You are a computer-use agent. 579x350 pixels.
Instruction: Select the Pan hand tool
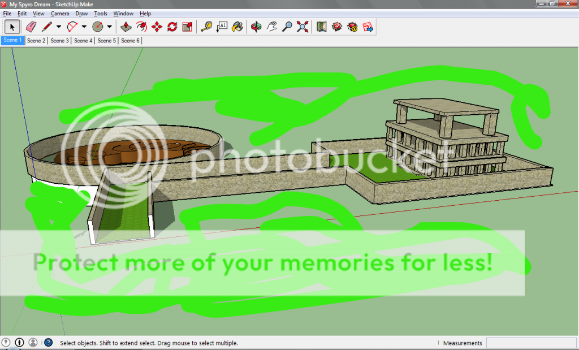pos(272,27)
